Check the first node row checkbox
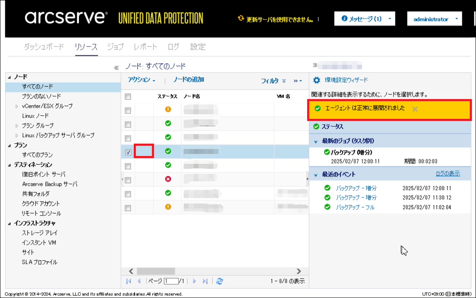Viewport: 476px width, 298px height. (128, 111)
